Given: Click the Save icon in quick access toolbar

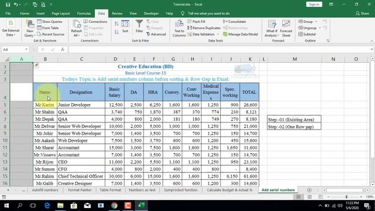Looking at the screenshot, I should [x=8, y=5].
